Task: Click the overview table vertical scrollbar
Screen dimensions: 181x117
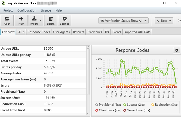Action: [88, 77]
